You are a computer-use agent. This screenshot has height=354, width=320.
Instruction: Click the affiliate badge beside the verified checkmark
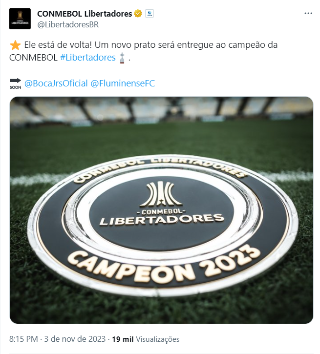149,14
